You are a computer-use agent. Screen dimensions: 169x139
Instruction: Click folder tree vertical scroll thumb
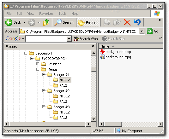(94, 70)
